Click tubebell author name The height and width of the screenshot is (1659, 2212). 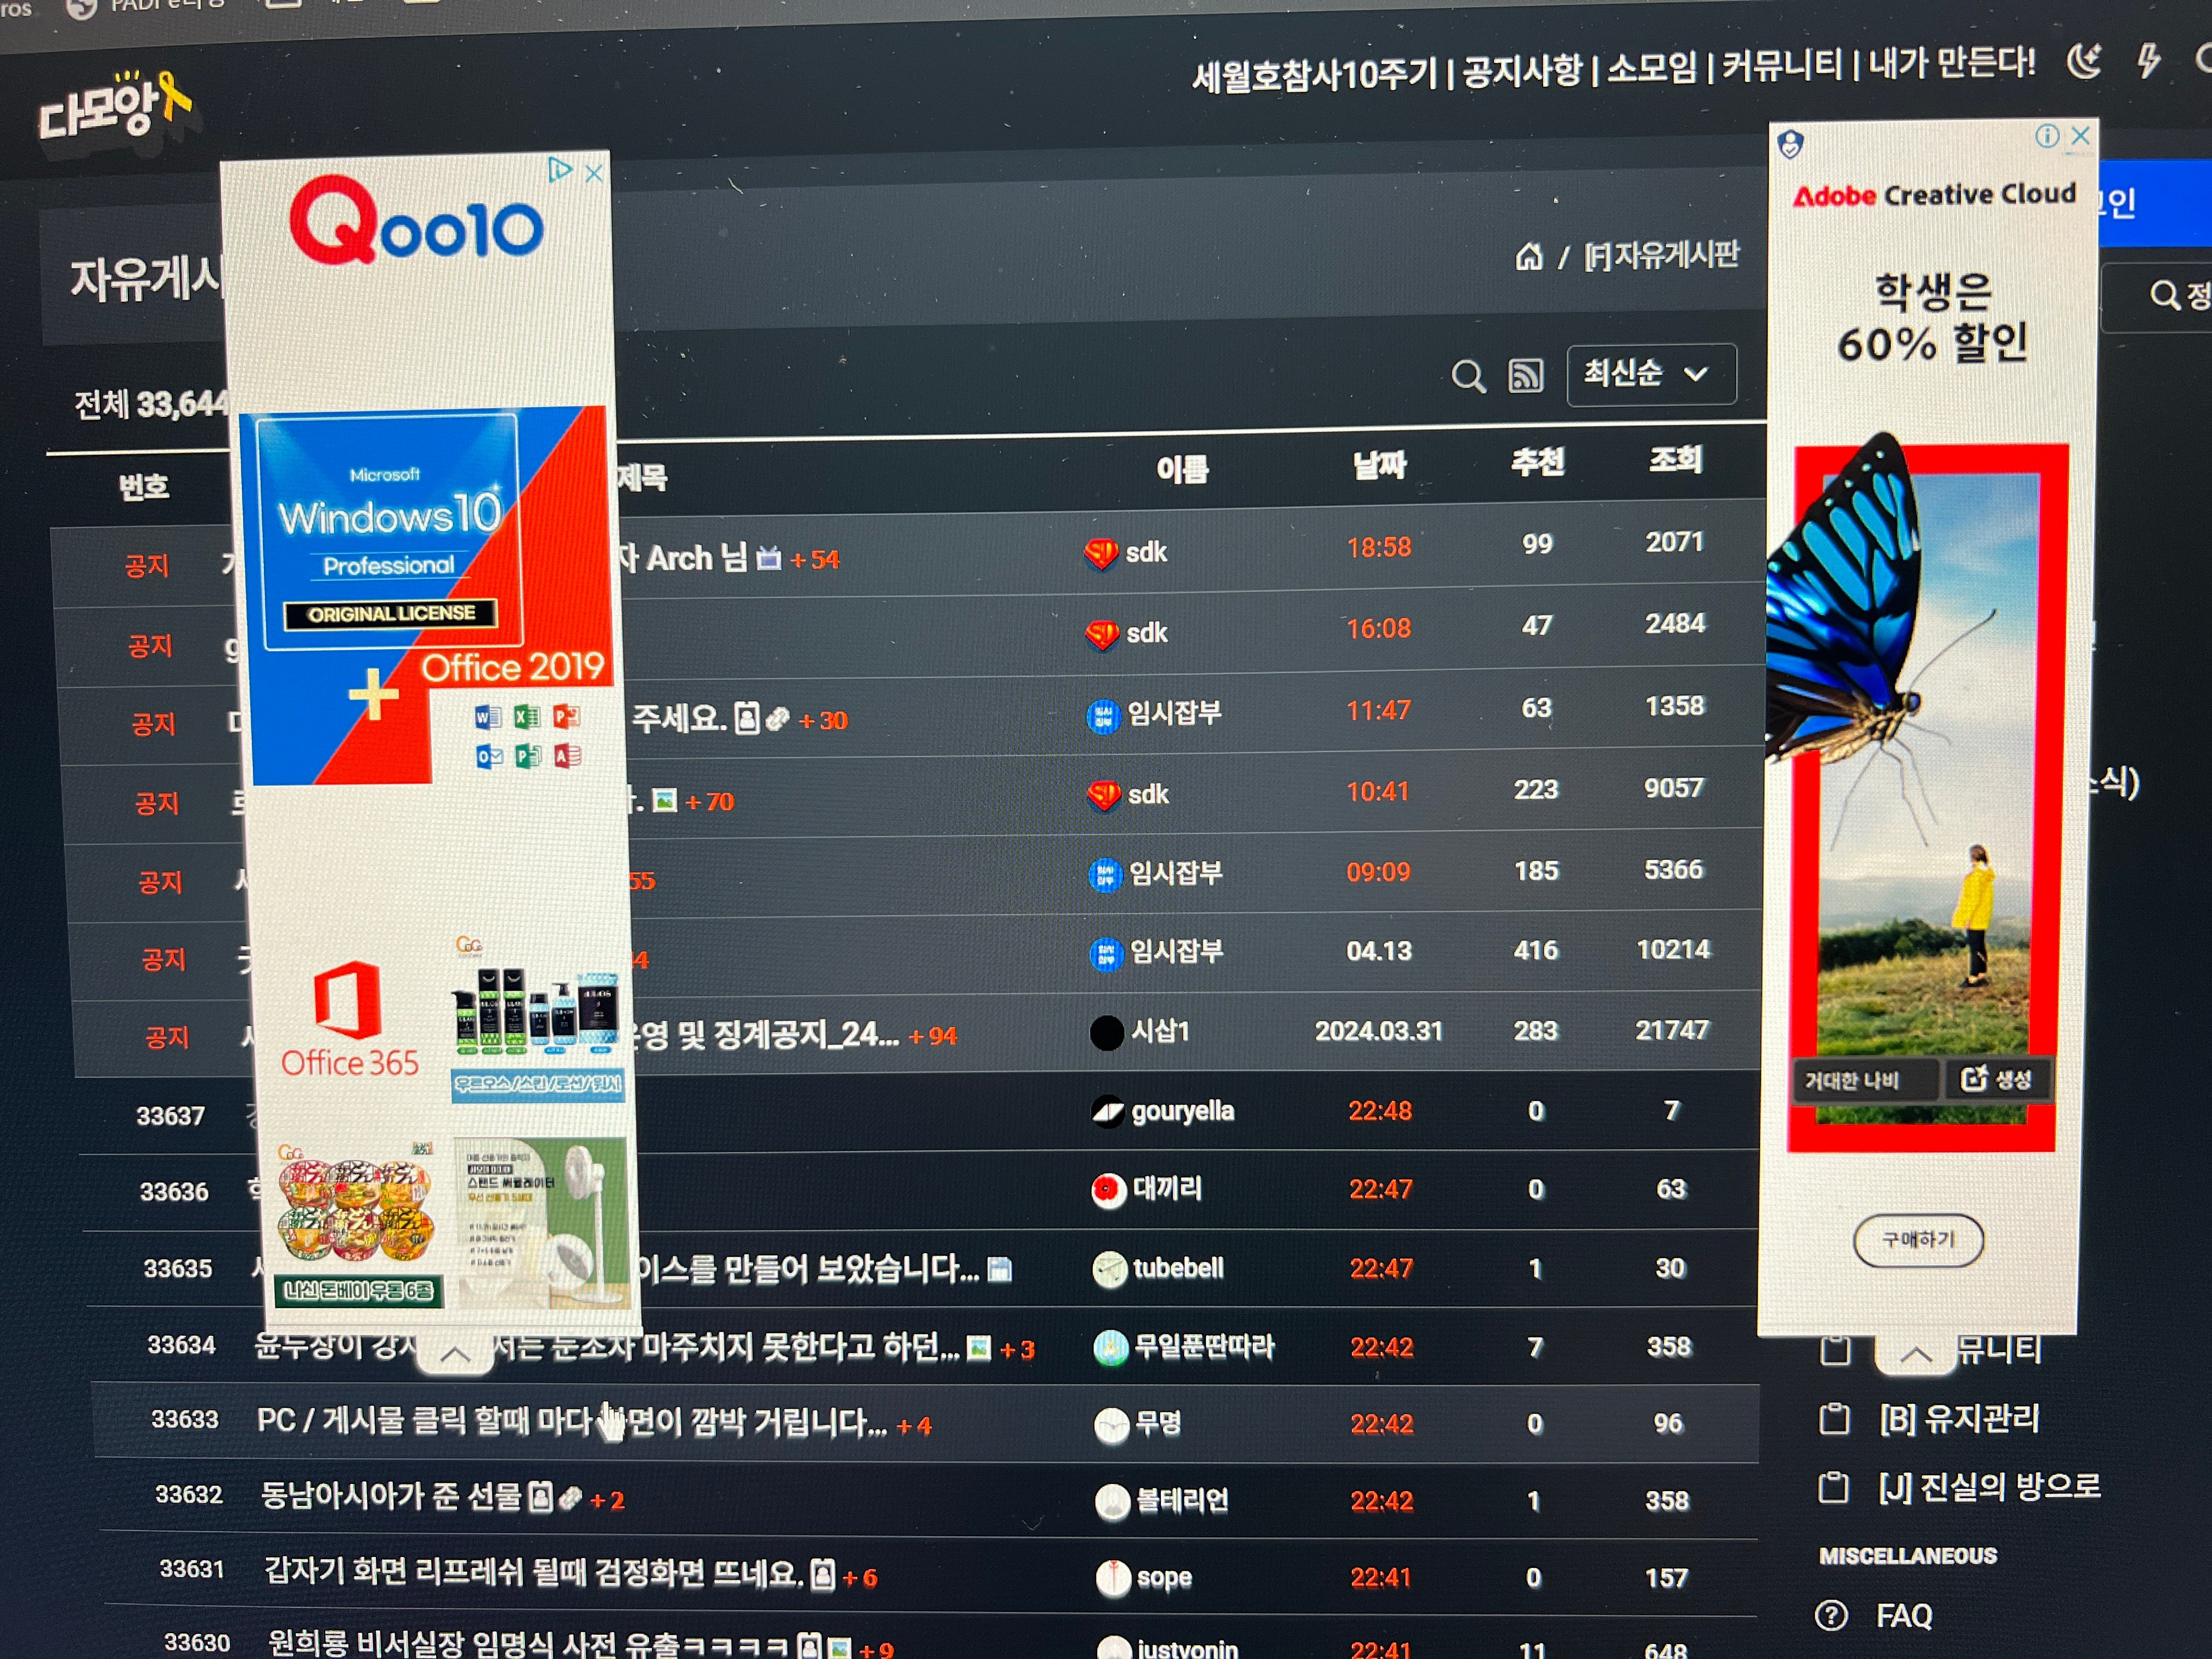[1178, 1268]
